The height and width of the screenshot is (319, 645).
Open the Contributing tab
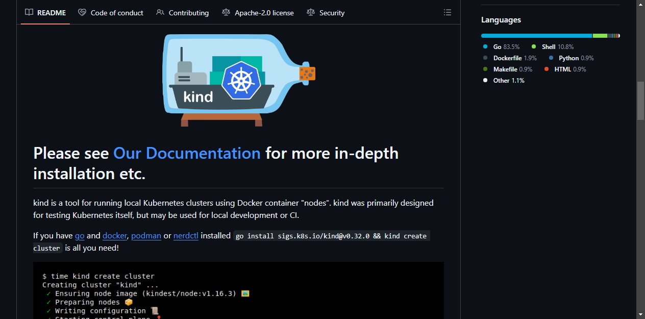(x=183, y=13)
